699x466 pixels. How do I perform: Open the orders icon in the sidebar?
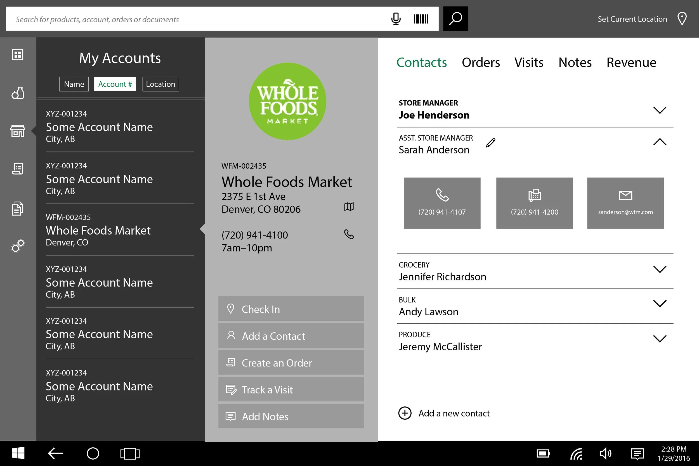coord(18,169)
